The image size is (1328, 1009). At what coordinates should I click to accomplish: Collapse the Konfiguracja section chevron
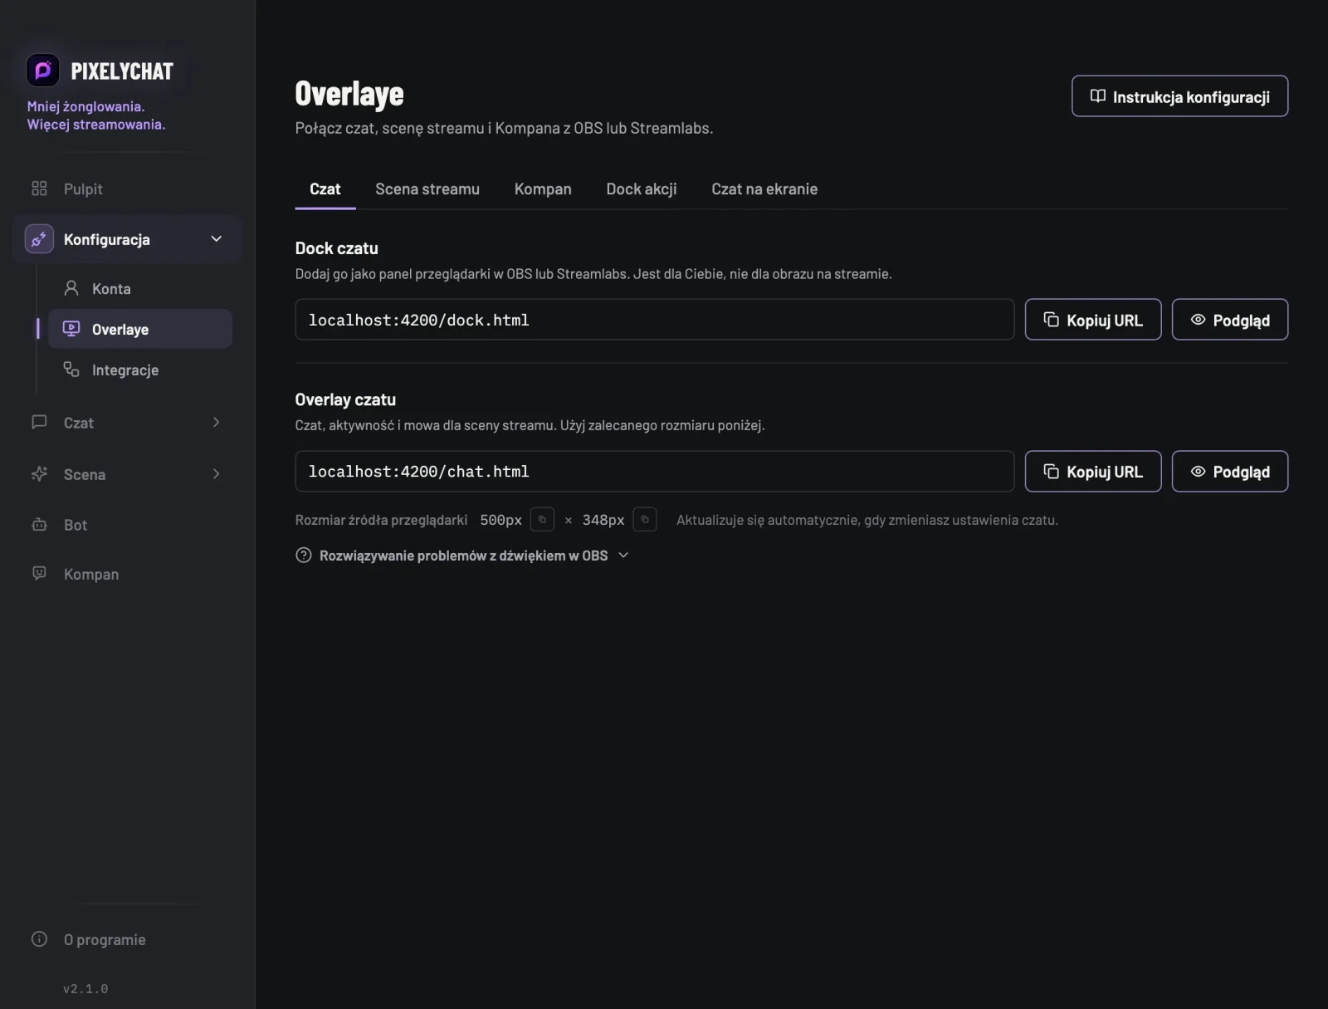pos(217,239)
